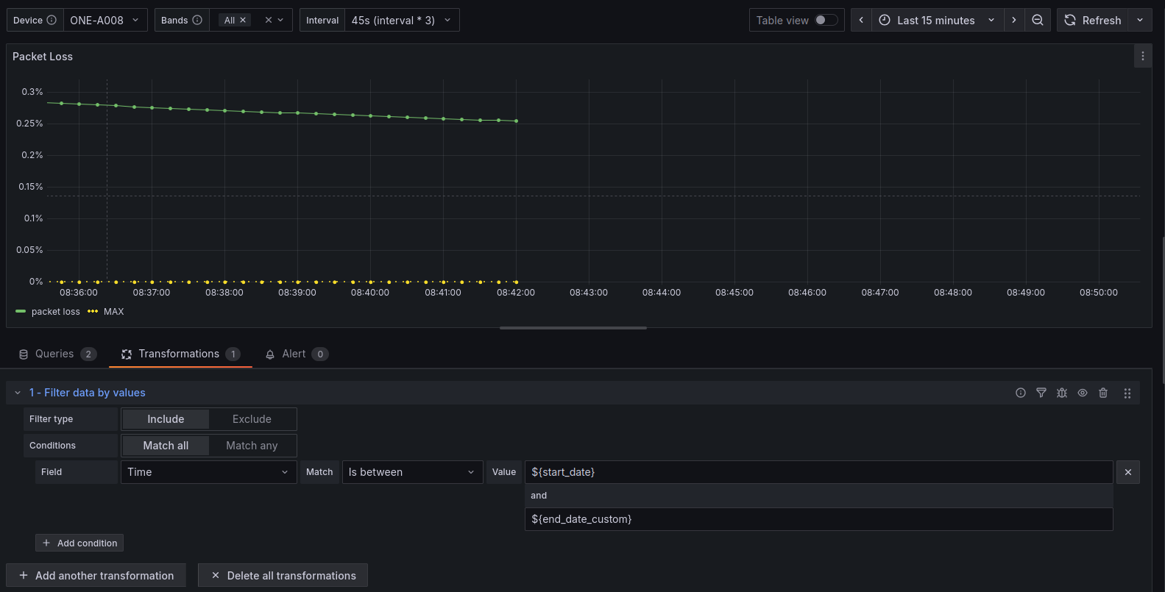Open the transformation debug icon
Viewport: 1165px width, 592px height.
[1062, 393]
